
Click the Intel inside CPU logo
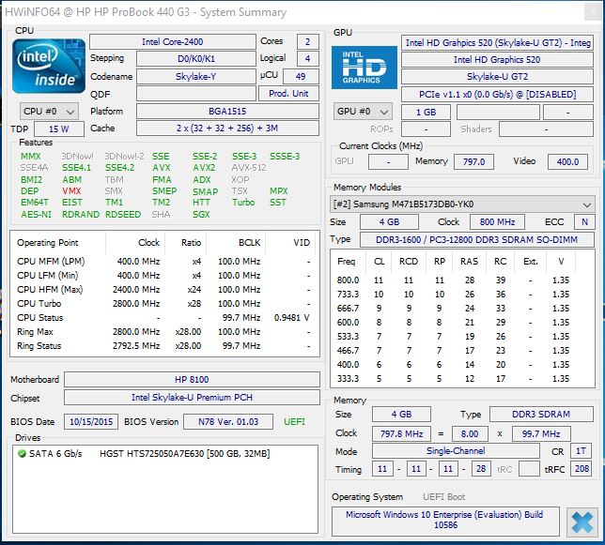click(x=49, y=66)
